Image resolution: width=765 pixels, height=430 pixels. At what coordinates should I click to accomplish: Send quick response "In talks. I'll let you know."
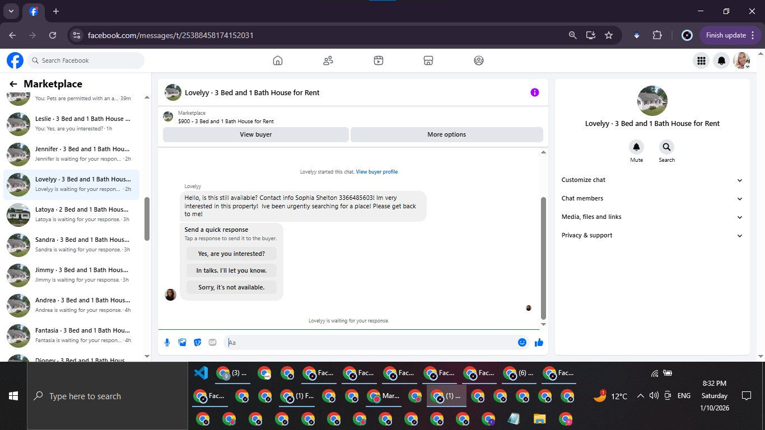pyautogui.click(x=231, y=270)
